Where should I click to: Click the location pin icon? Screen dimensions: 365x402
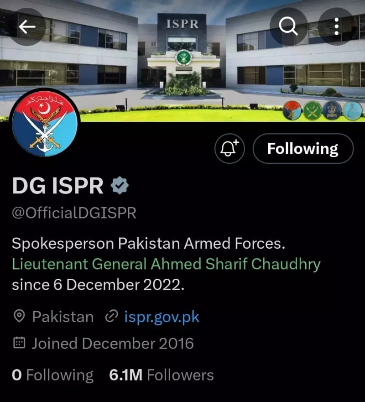coord(19,316)
